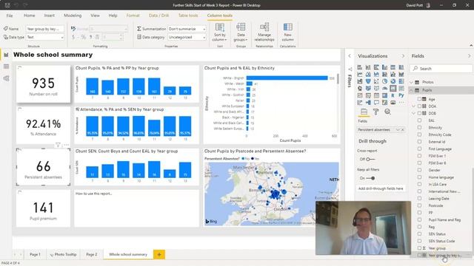
Task: Select donut chart visual
Action: (393, 81)
